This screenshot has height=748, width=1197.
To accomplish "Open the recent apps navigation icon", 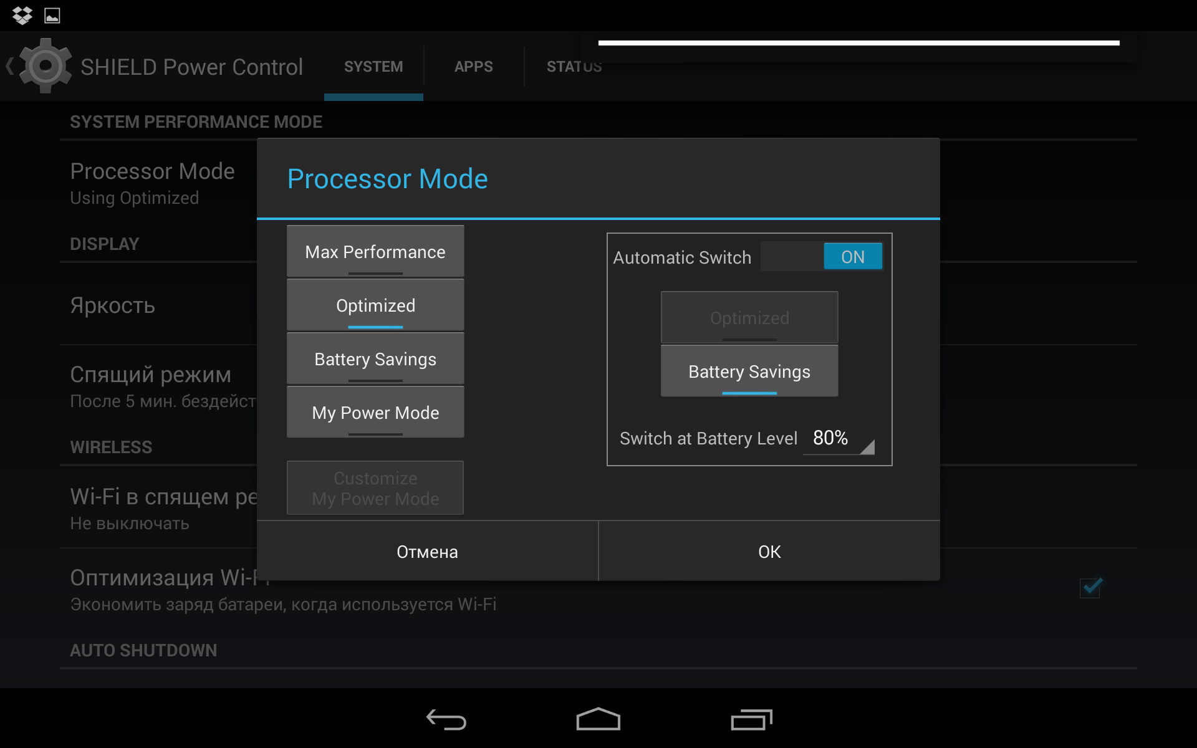I will click(x=751, y=720).
